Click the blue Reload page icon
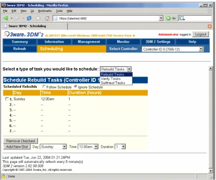Screen dimensions: 216x180 tap(29, 18)
